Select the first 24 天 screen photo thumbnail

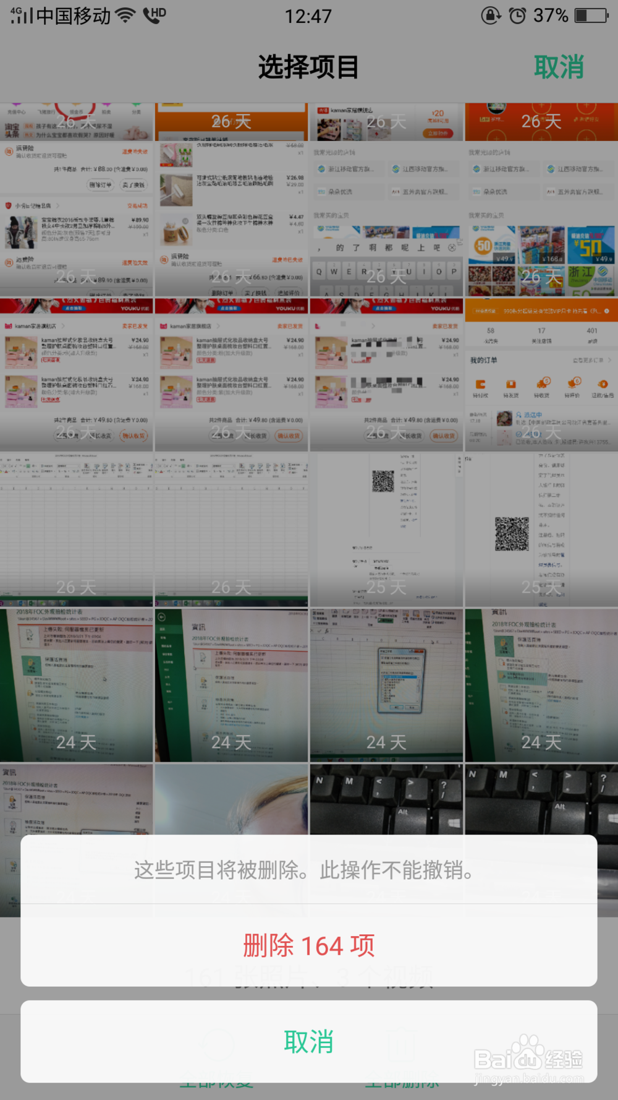[x=76, y=685]
